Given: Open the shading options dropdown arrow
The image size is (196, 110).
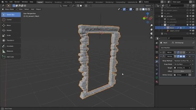Looking at the screenshot, I should 152,9.
